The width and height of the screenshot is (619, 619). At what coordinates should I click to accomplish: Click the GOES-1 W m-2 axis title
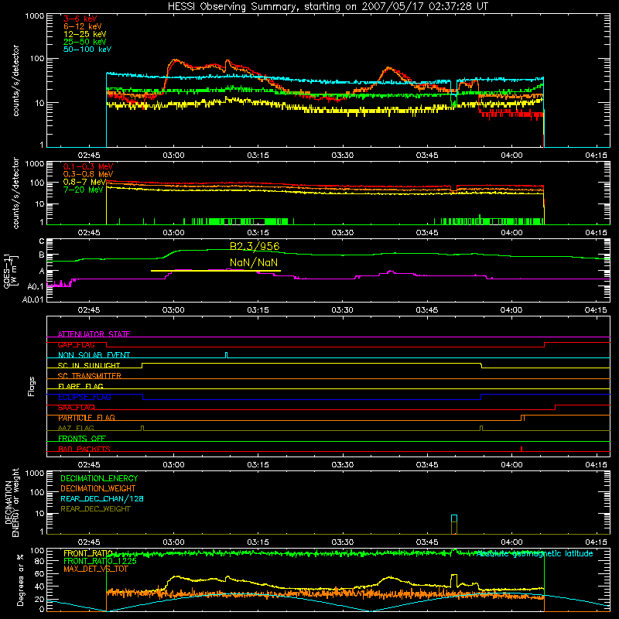click(x=10, y=271)
